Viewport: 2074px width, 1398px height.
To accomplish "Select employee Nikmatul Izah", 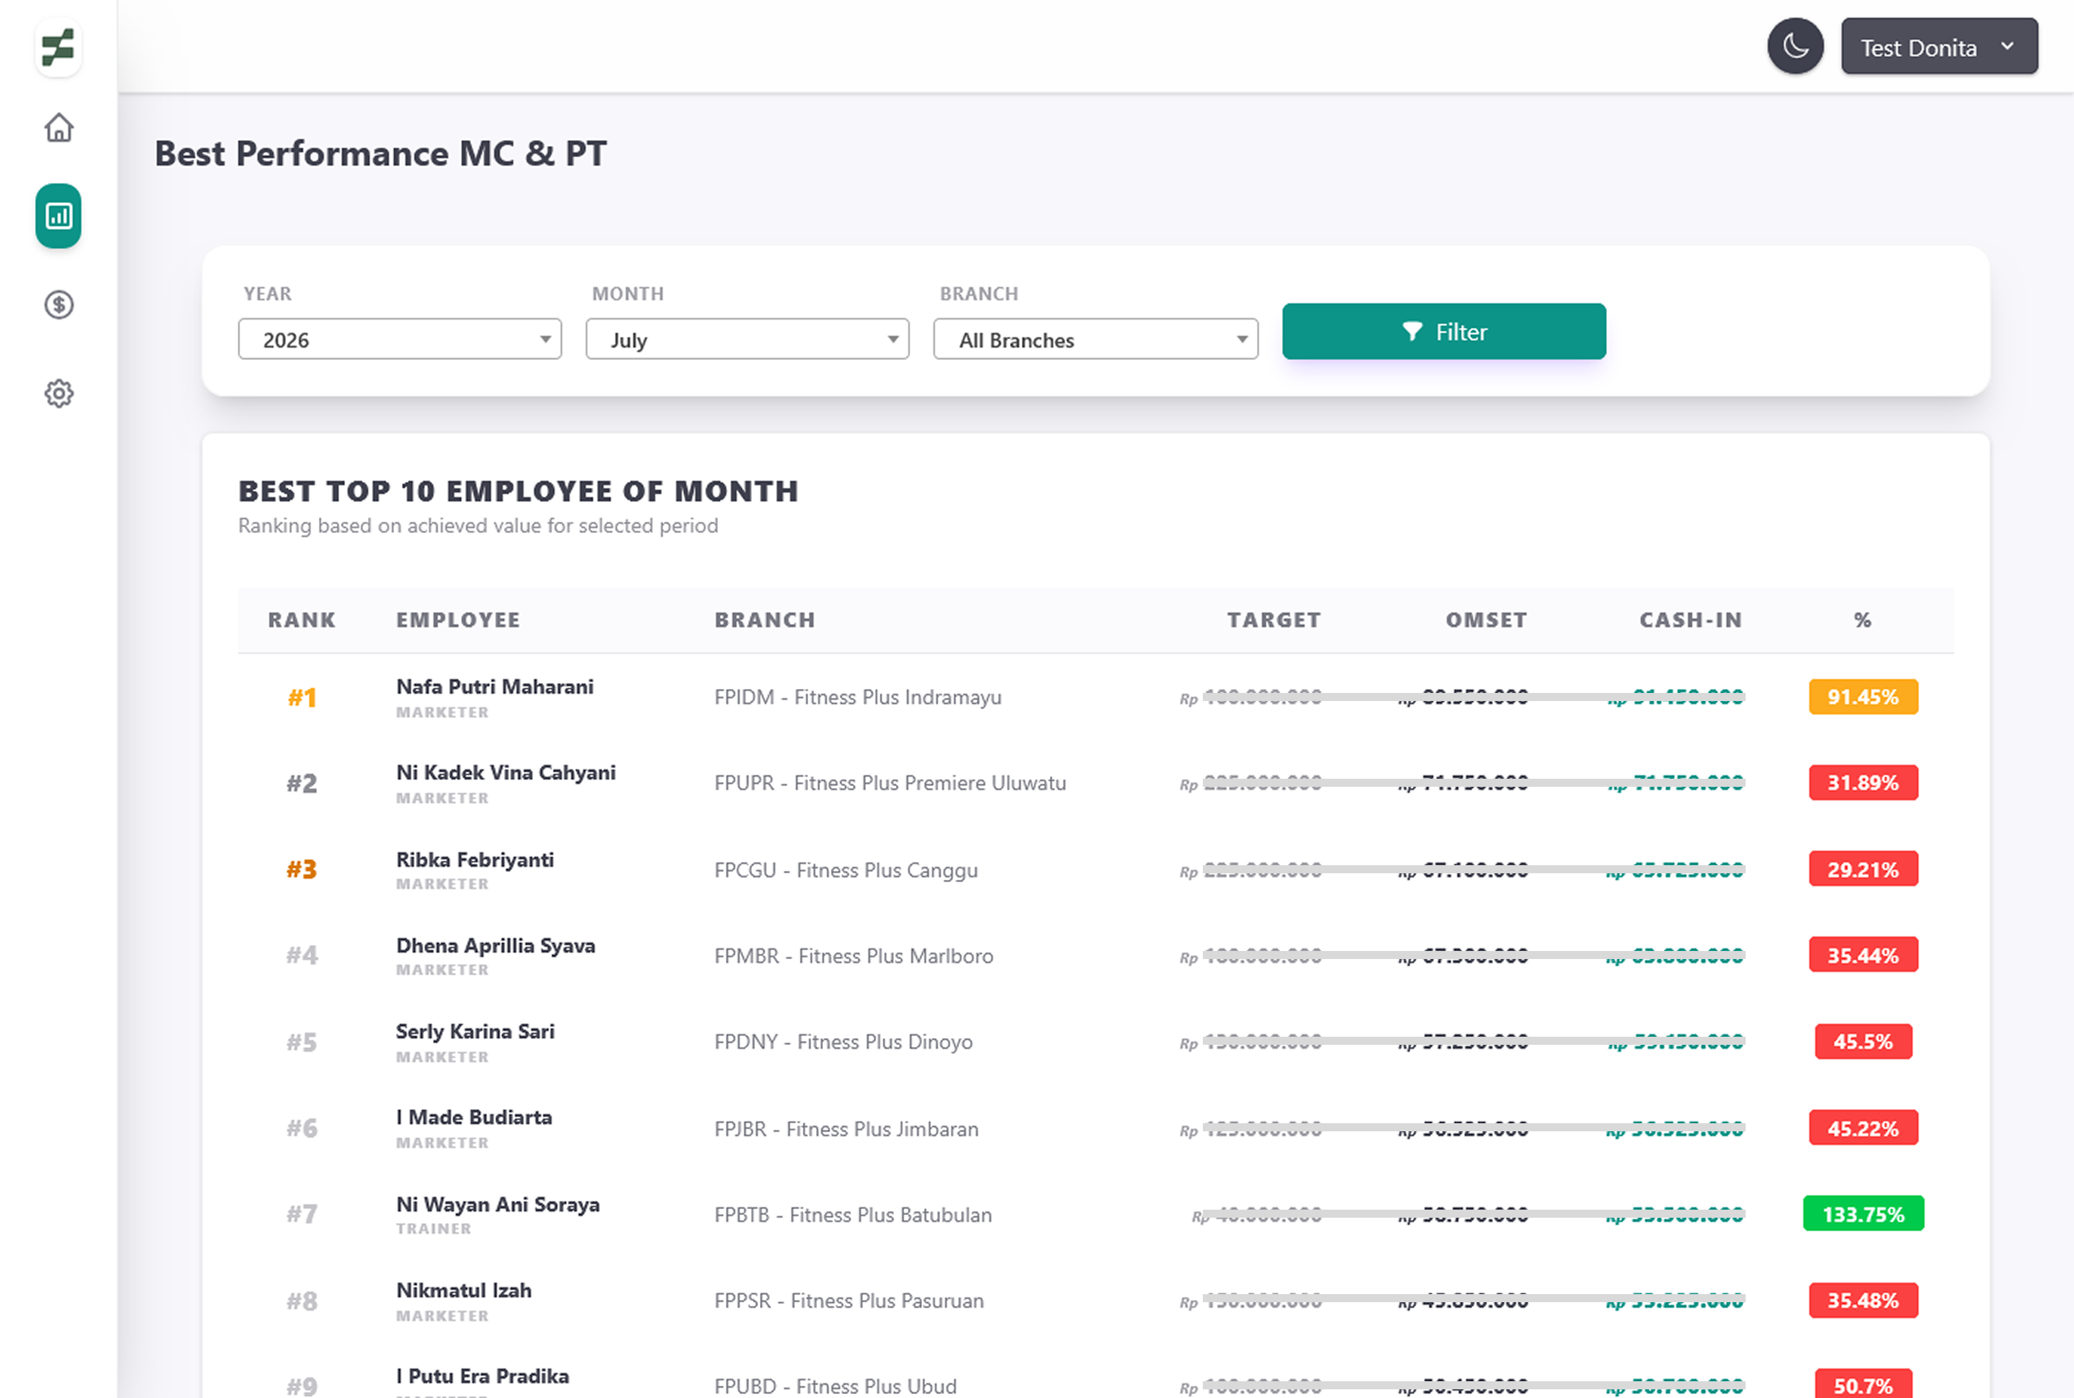I will 464,1290.
